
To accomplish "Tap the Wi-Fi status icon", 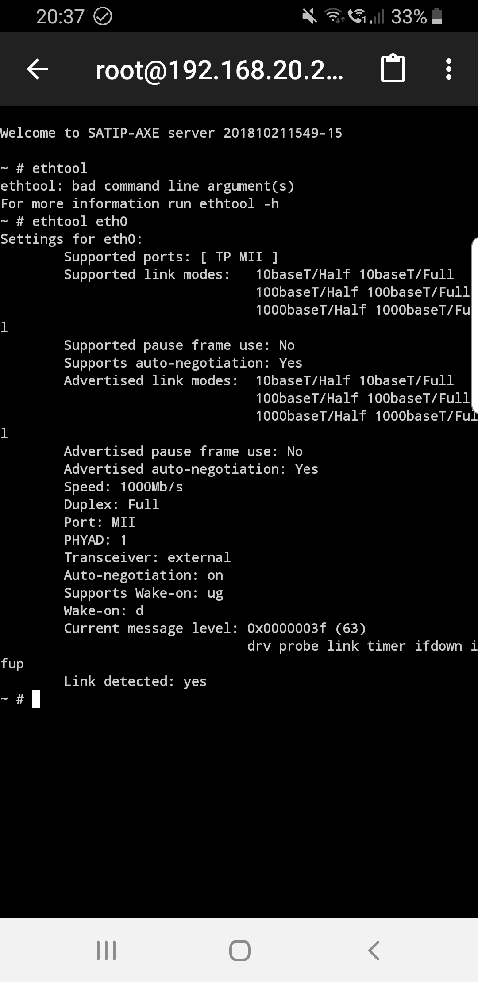I will (x=335, y=17).
